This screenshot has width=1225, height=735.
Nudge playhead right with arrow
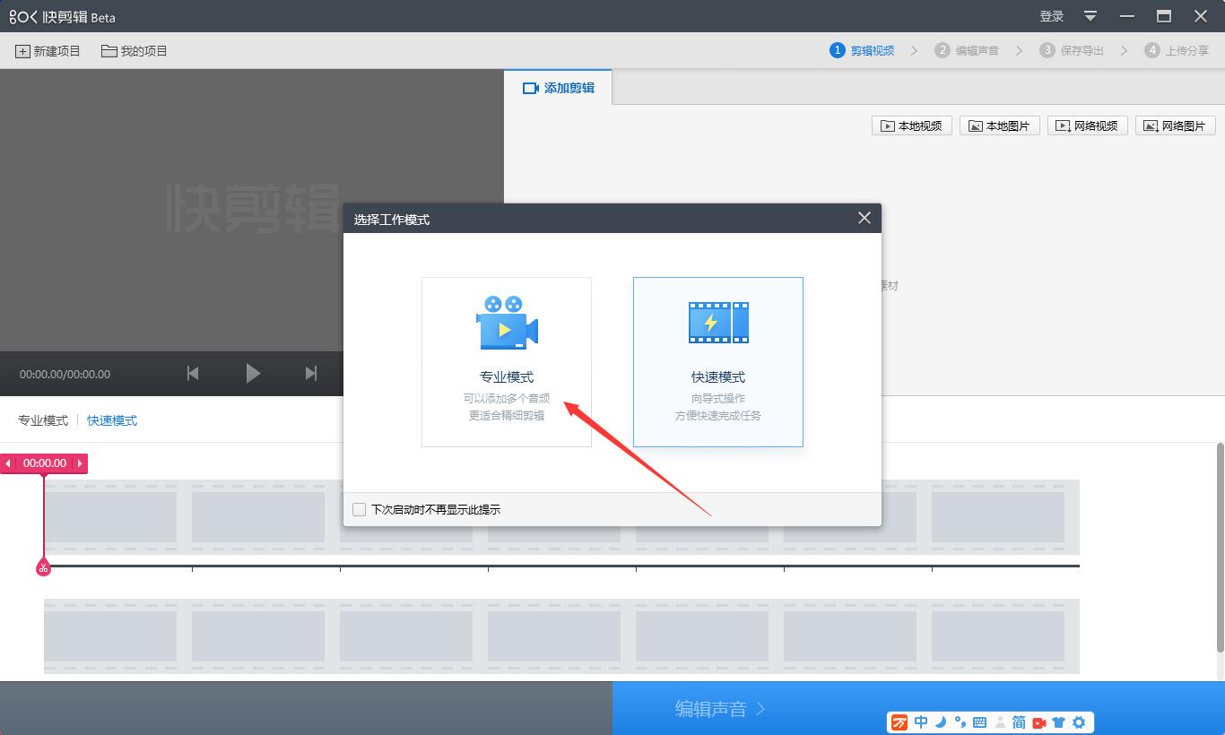point(80,463)
